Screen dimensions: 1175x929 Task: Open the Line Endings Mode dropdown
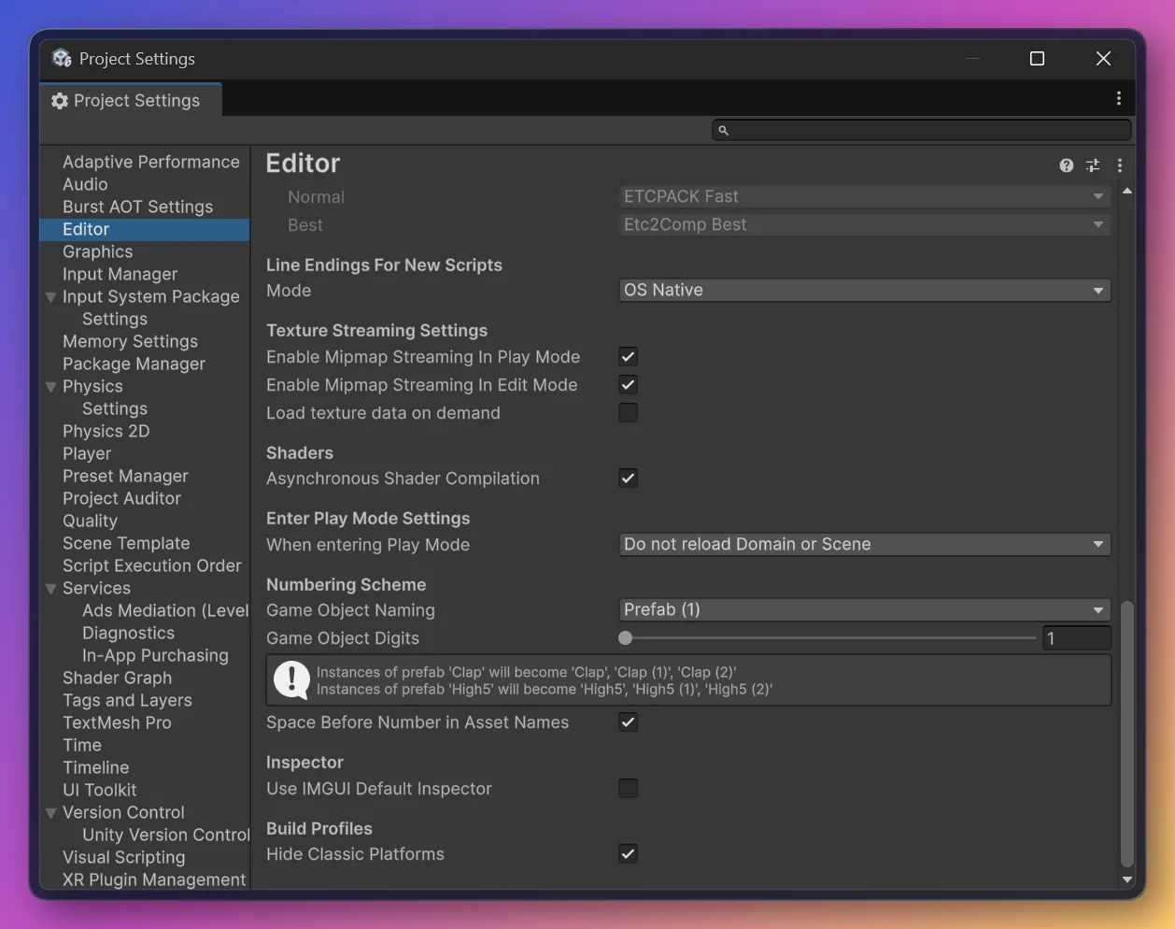pyautogui.click(x=865, y=291)
